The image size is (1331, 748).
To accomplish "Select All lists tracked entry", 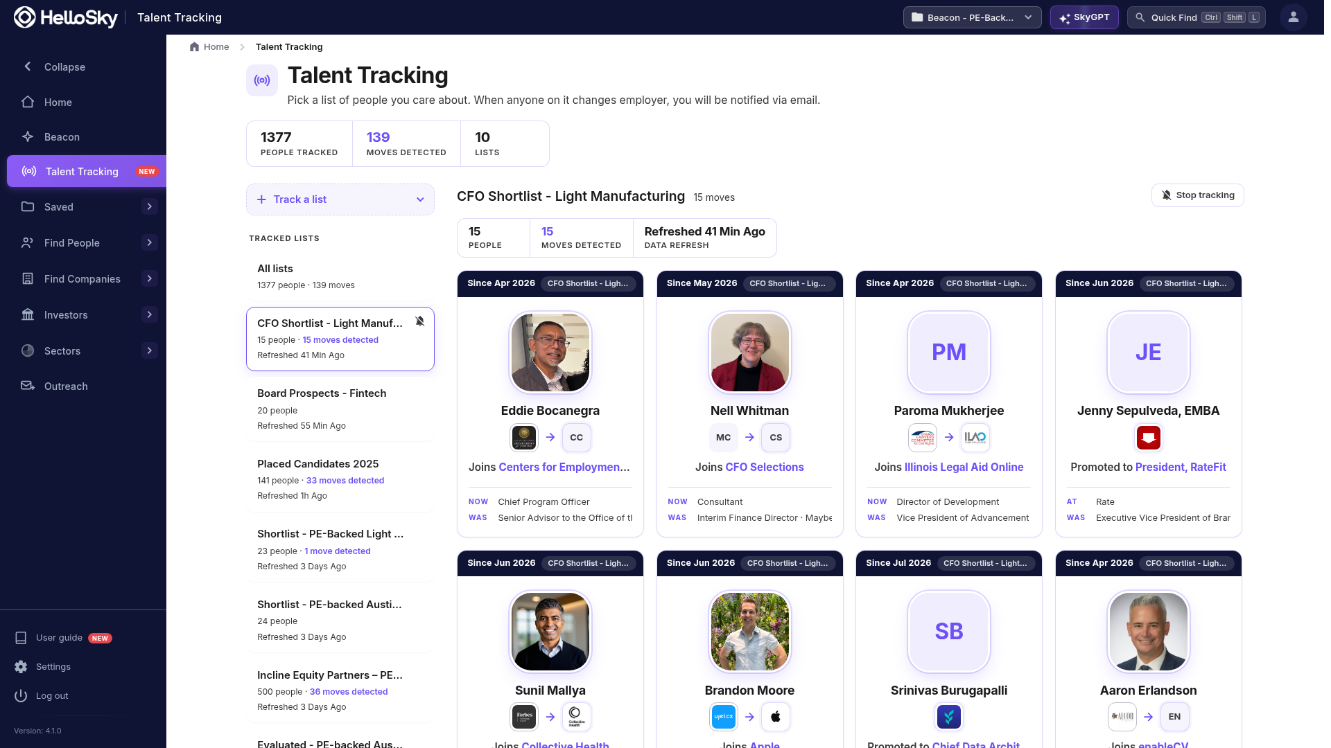I will [x=340, y=276].
